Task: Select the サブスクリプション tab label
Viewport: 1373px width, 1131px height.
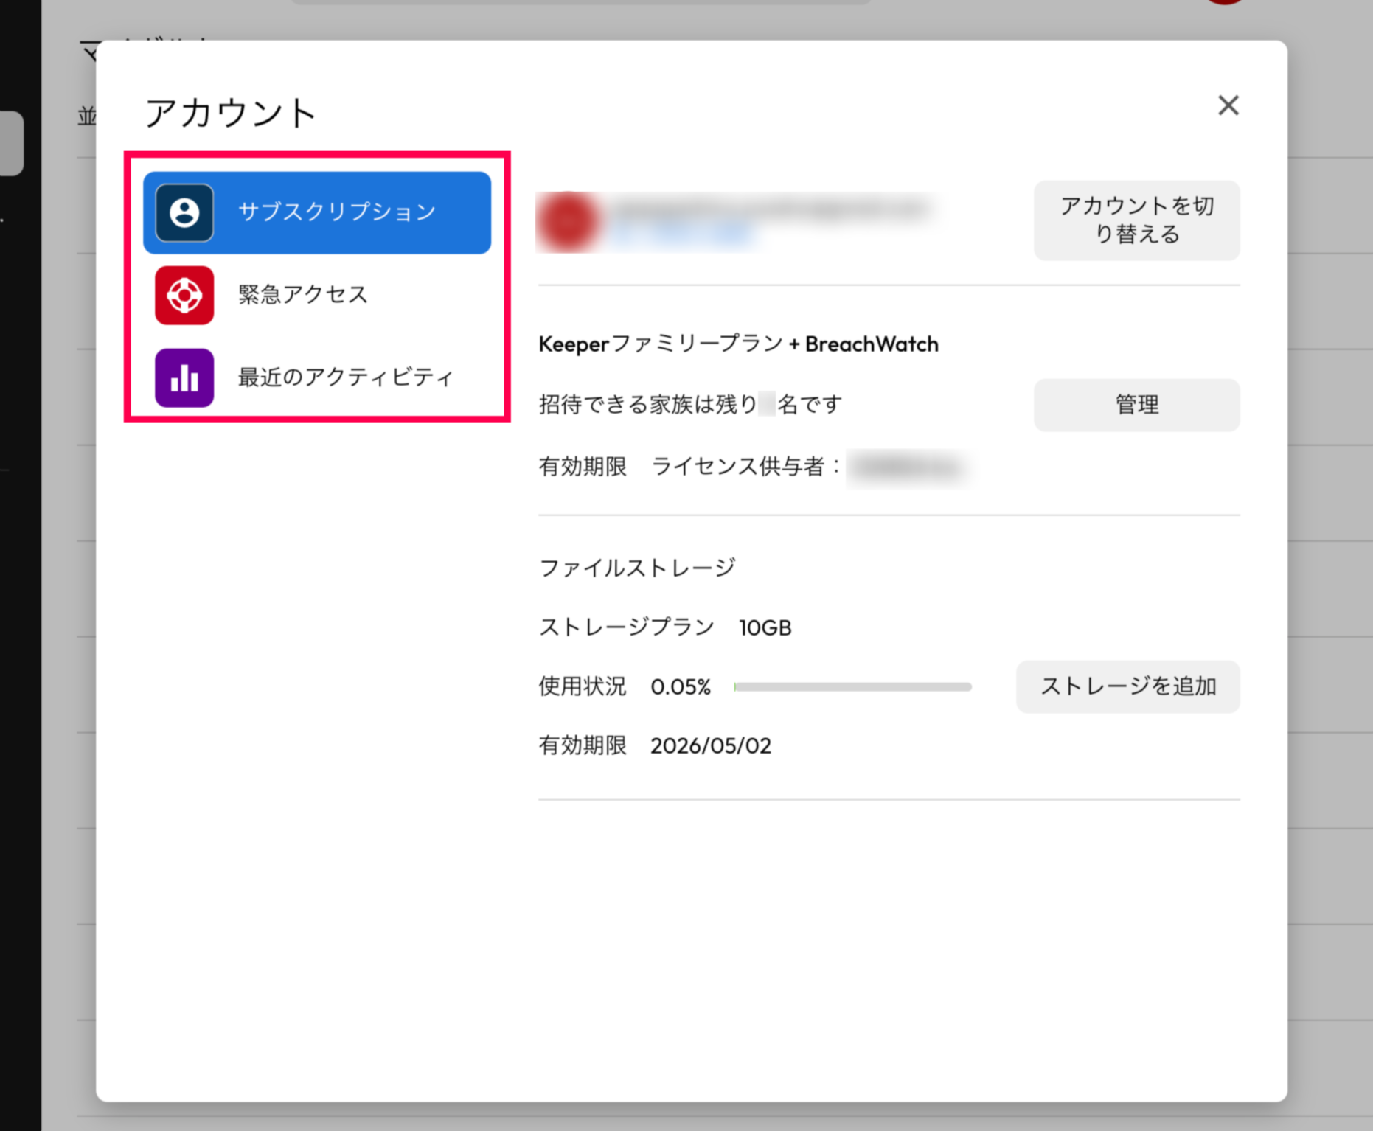Action: pos(337,212)
